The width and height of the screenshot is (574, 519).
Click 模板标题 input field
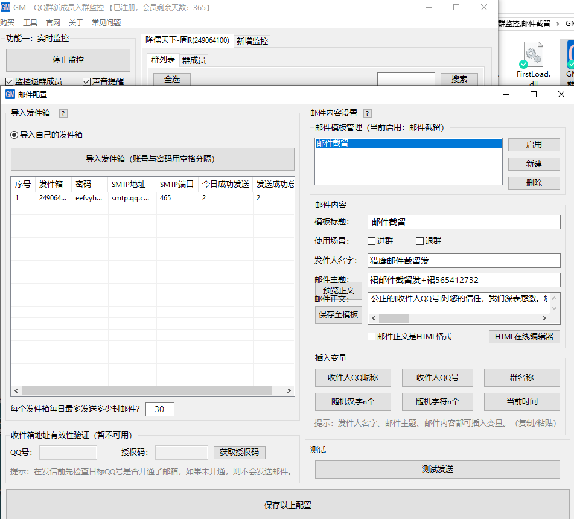click(x=464, y=222)
